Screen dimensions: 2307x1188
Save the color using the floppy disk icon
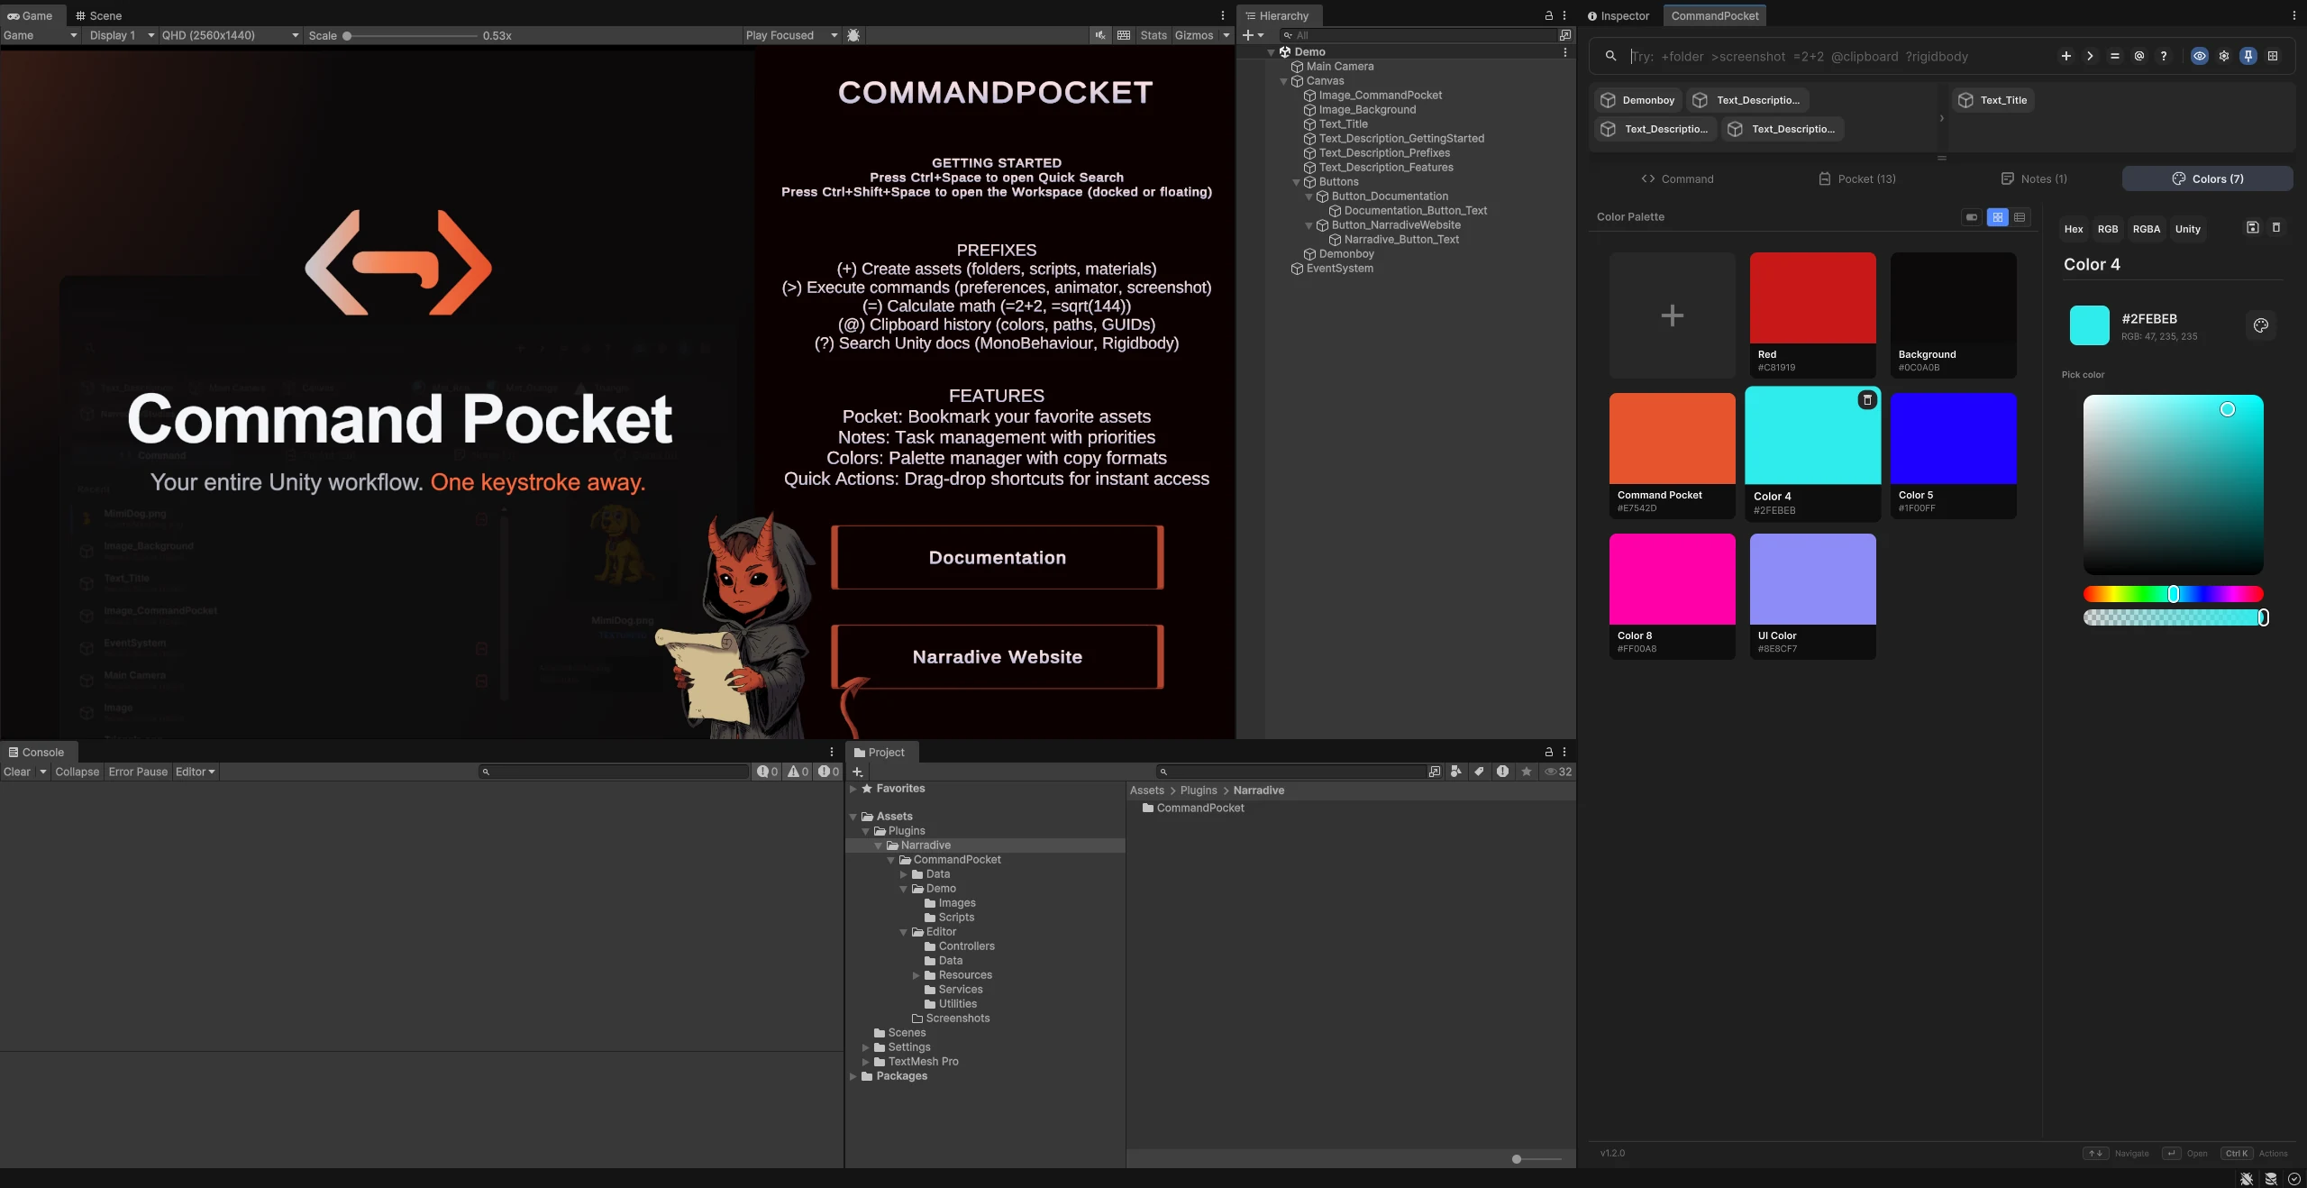(2252, 228)
